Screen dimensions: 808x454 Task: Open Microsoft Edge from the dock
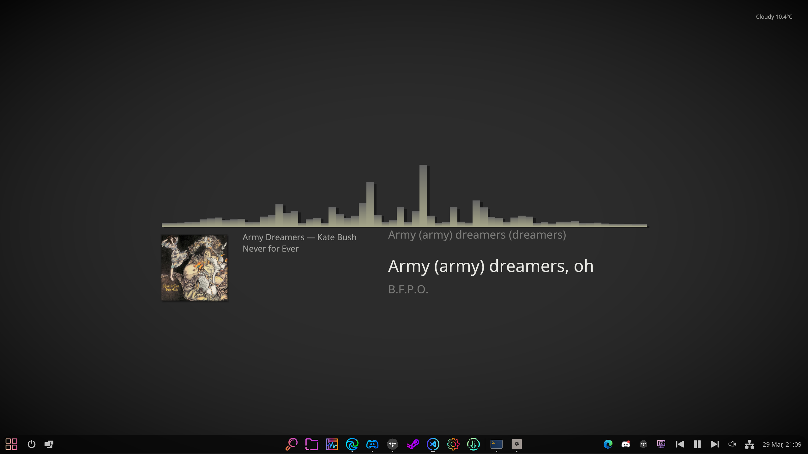tap(352, 444)
